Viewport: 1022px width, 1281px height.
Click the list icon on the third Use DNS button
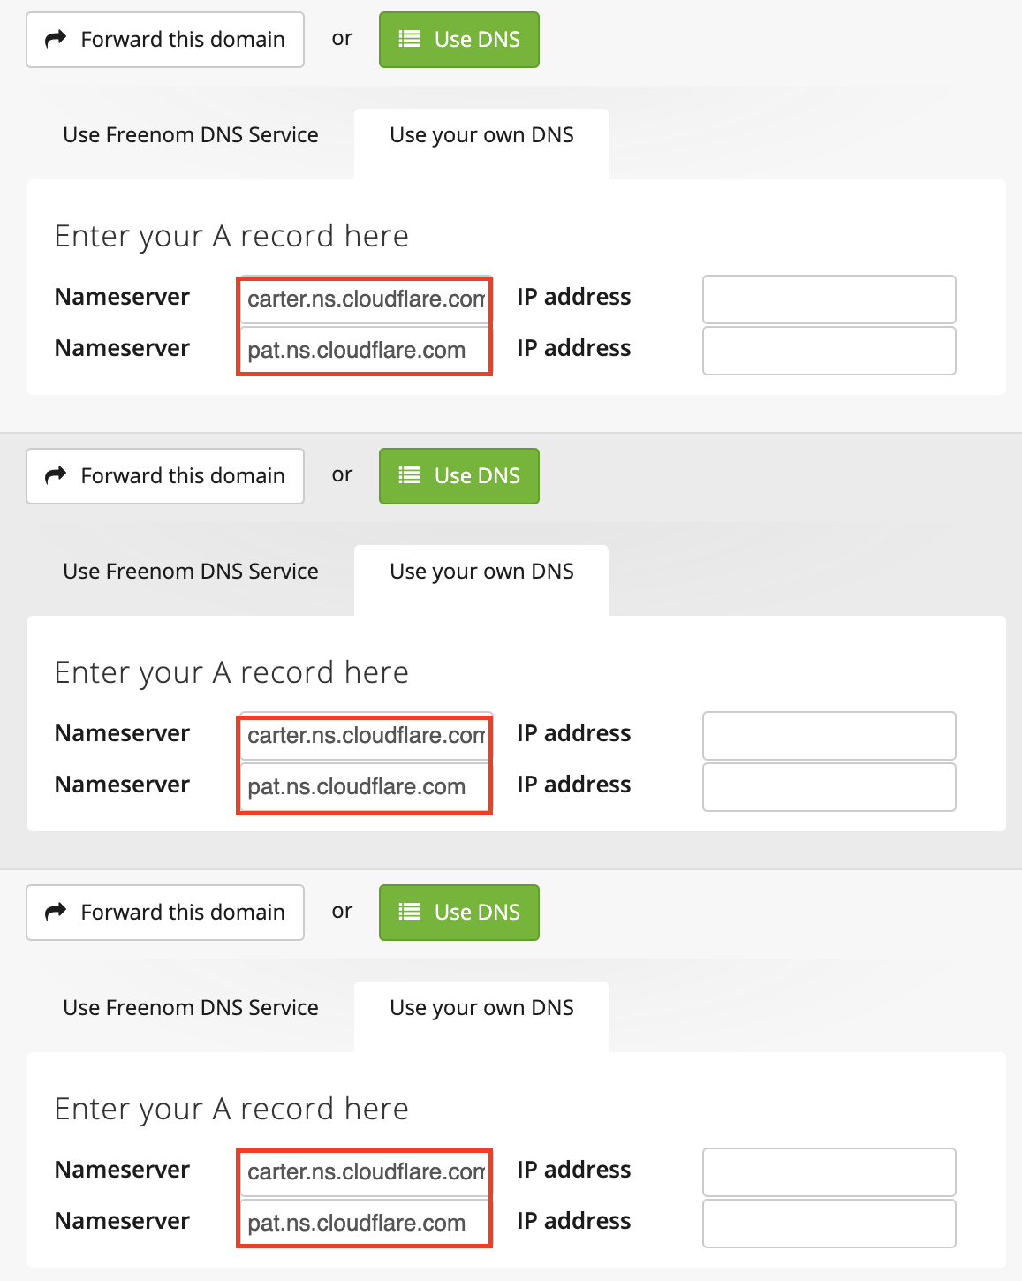pos(410,912)
